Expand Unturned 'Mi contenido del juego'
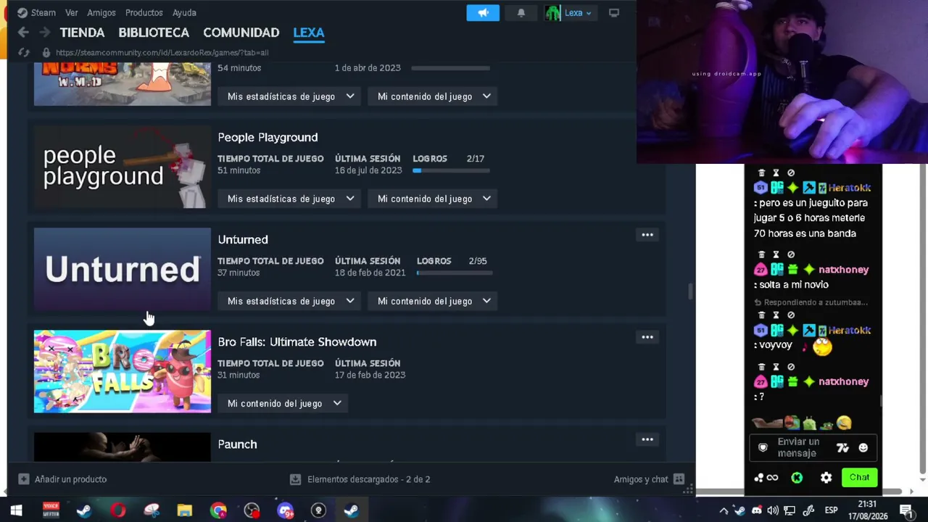Screen dimensions: 928x522 (x=434, y=301)
